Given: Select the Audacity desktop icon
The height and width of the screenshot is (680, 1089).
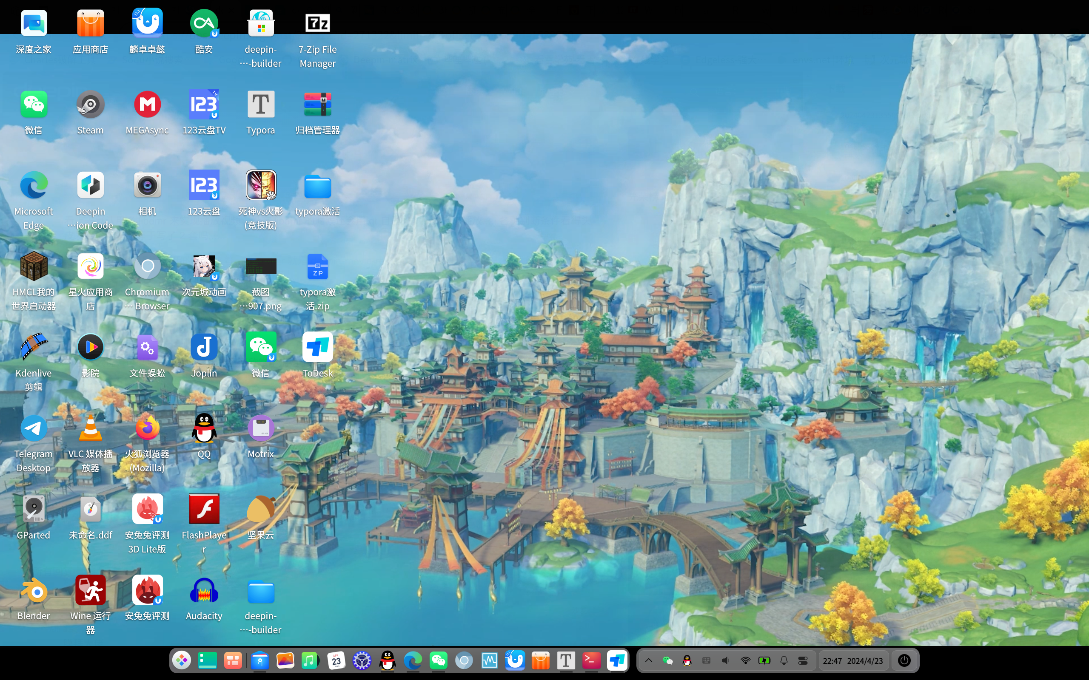Looking at the screenshot, I should pos(204,590).
